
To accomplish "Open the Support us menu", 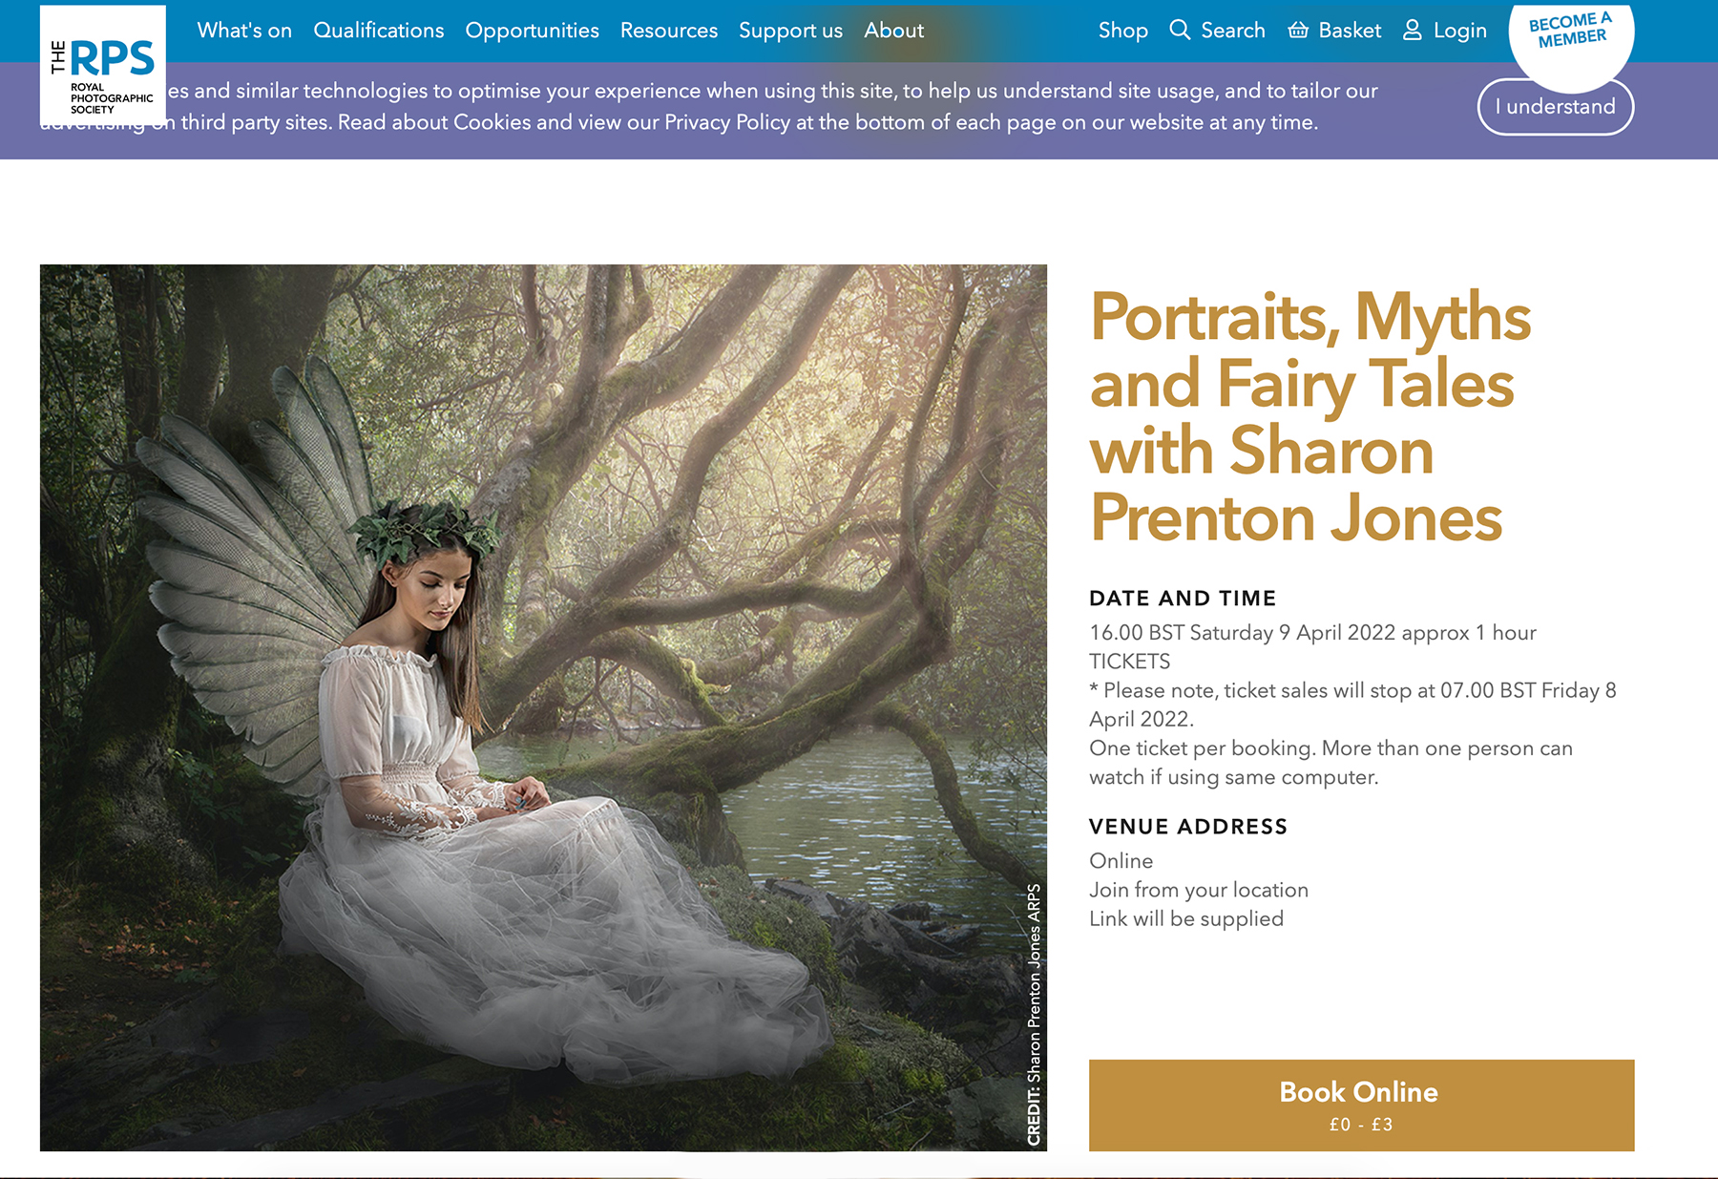I will [791, 30].
